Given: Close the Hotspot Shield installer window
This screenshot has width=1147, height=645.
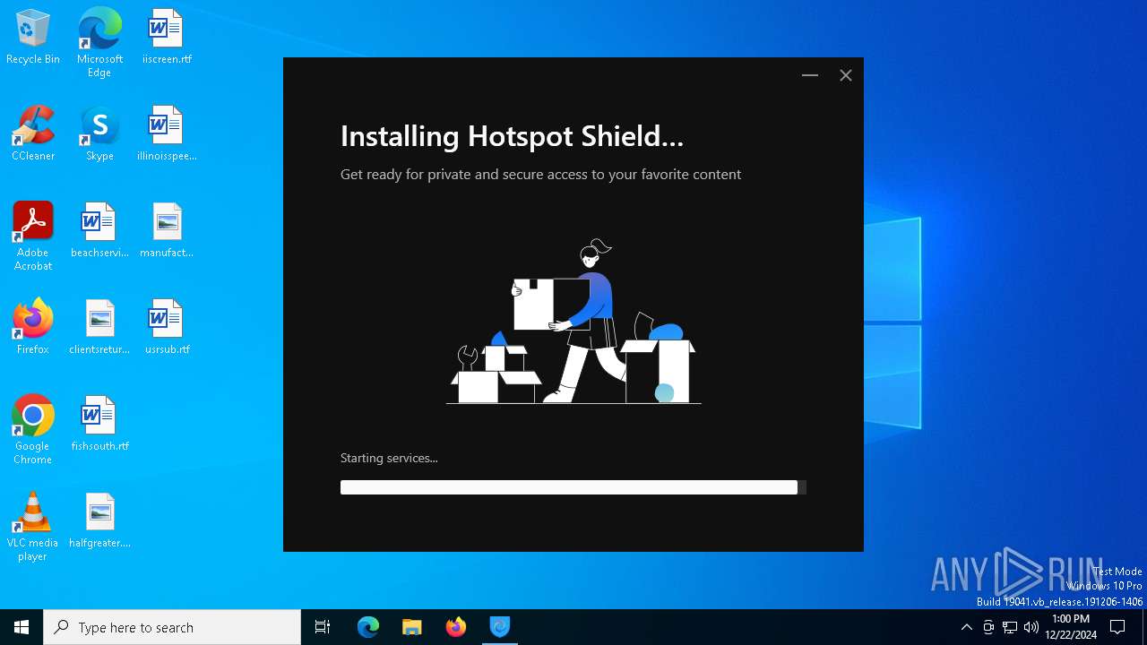Looking at the screenshot, I should coord(845,75).
